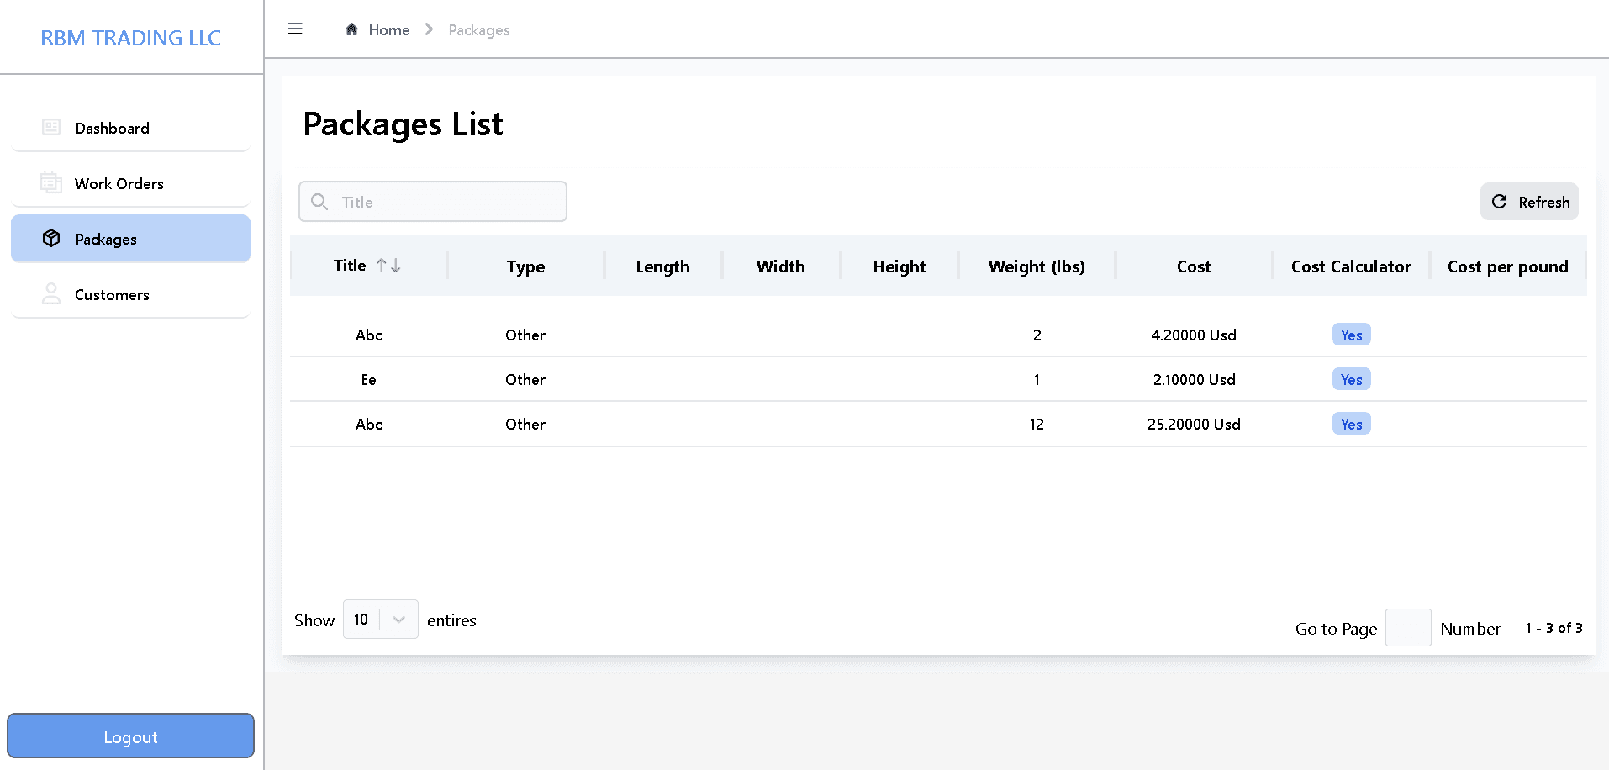Open the Customers menu item
The image size is (1609, 770).
pyautogui.click(x=130, y=294)
